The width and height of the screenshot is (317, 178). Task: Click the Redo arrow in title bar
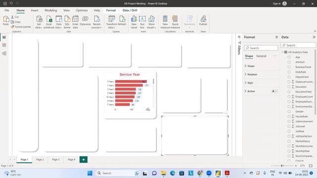pyautogui.click(x=17, y=3)
